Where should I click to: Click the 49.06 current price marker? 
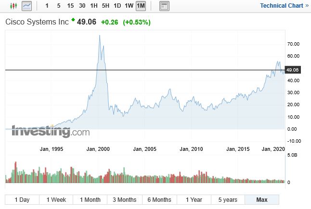293,70
